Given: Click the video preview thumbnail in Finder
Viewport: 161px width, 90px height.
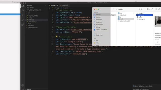Looking at the screenshot, I should coord(158,21).
